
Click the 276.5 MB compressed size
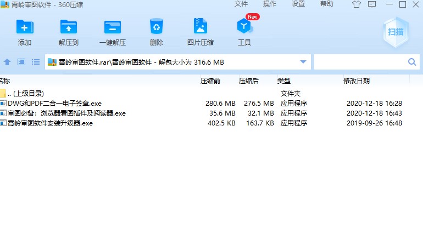click(259, 104)
